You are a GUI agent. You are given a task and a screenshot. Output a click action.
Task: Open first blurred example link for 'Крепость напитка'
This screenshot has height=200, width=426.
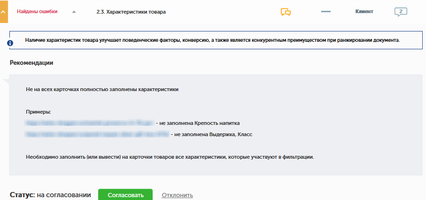[90, 123]
